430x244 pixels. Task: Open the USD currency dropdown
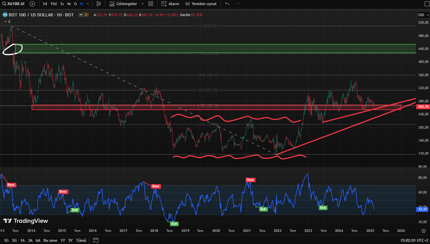point(423,15)
